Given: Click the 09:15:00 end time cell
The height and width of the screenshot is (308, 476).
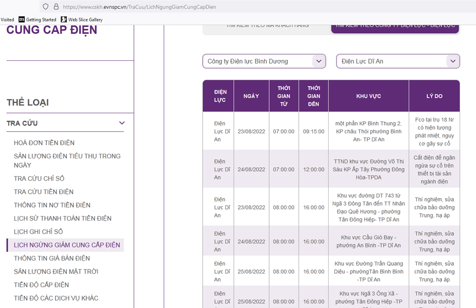Looking at the screenshot, I should [314, 131].
